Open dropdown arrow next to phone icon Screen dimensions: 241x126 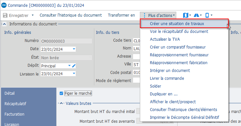click(x=211, y=15)
